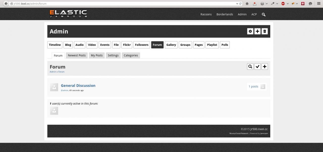Open the Timeline profile tab
This screenshot has width=323, height=152.
[x=55, y=45]
